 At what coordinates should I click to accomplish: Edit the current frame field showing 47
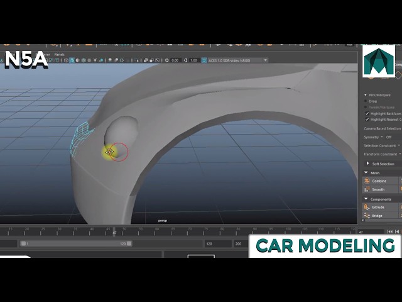point(371,232)
